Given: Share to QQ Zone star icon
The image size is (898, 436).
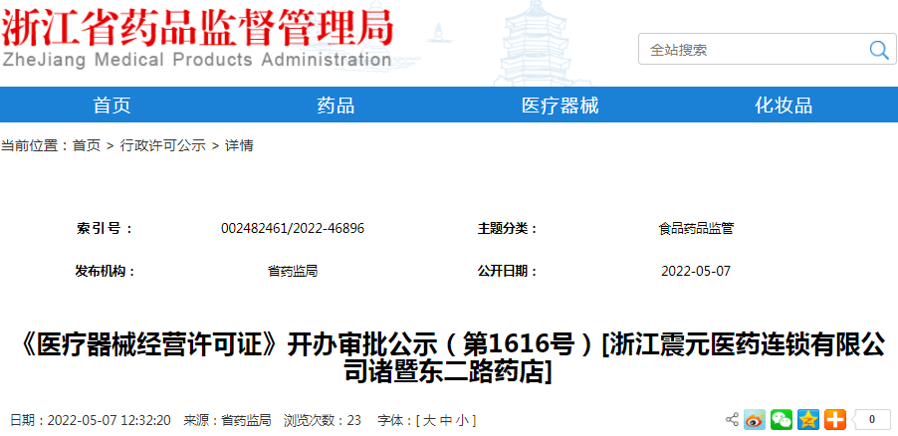Looking at the screenshot, I should (808, 420).
